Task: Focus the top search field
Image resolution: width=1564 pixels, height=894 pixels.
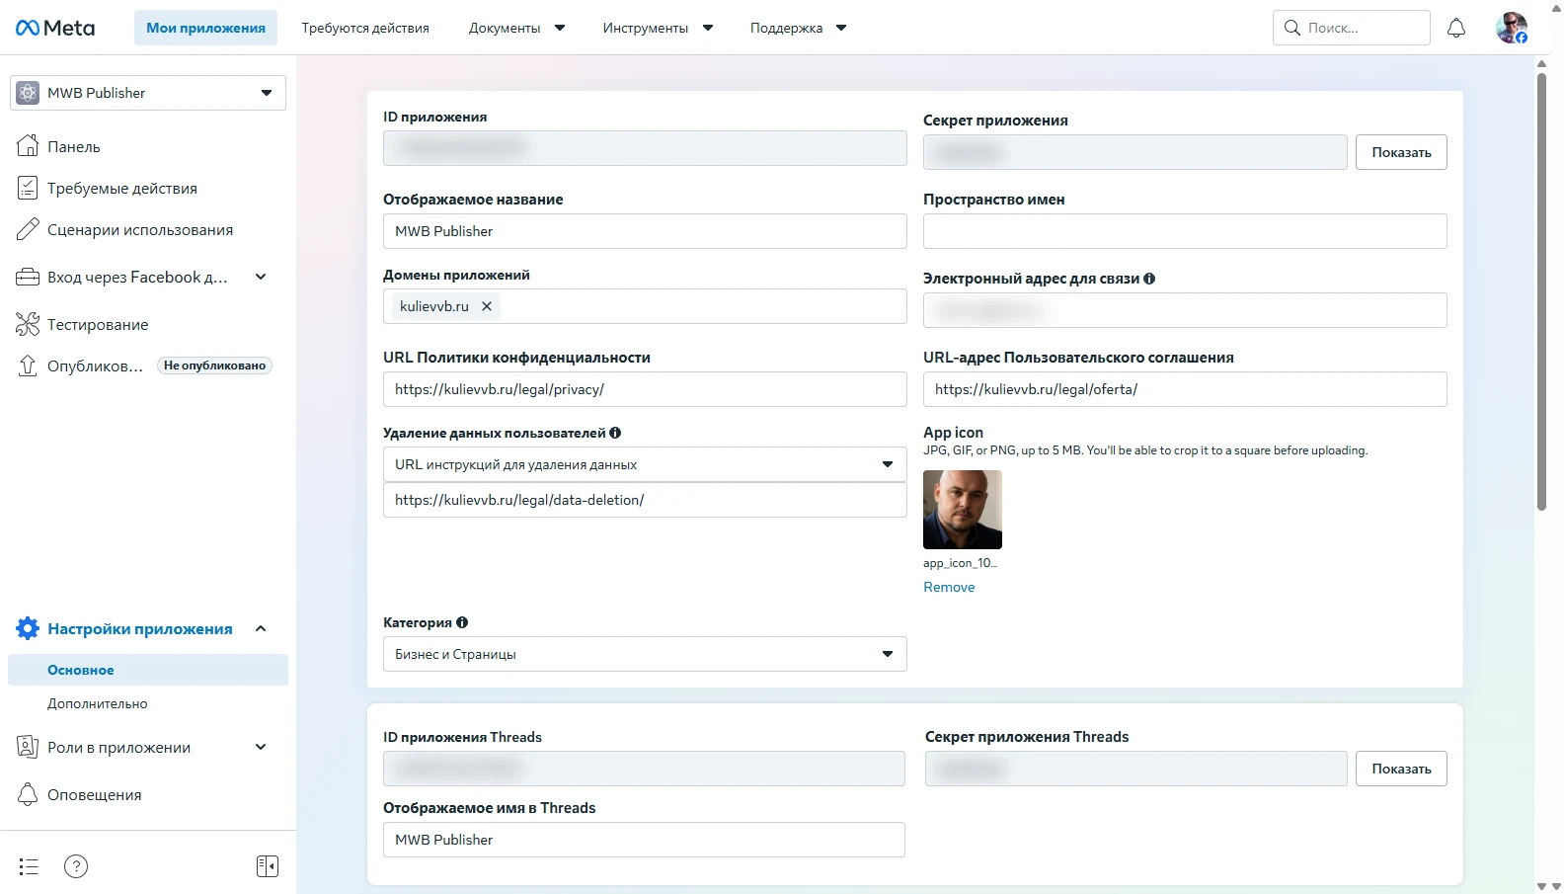Action: coord(1352,28)
